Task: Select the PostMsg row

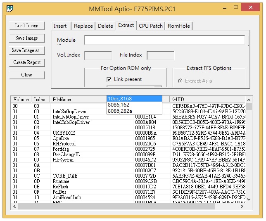Action: [128, 149]
